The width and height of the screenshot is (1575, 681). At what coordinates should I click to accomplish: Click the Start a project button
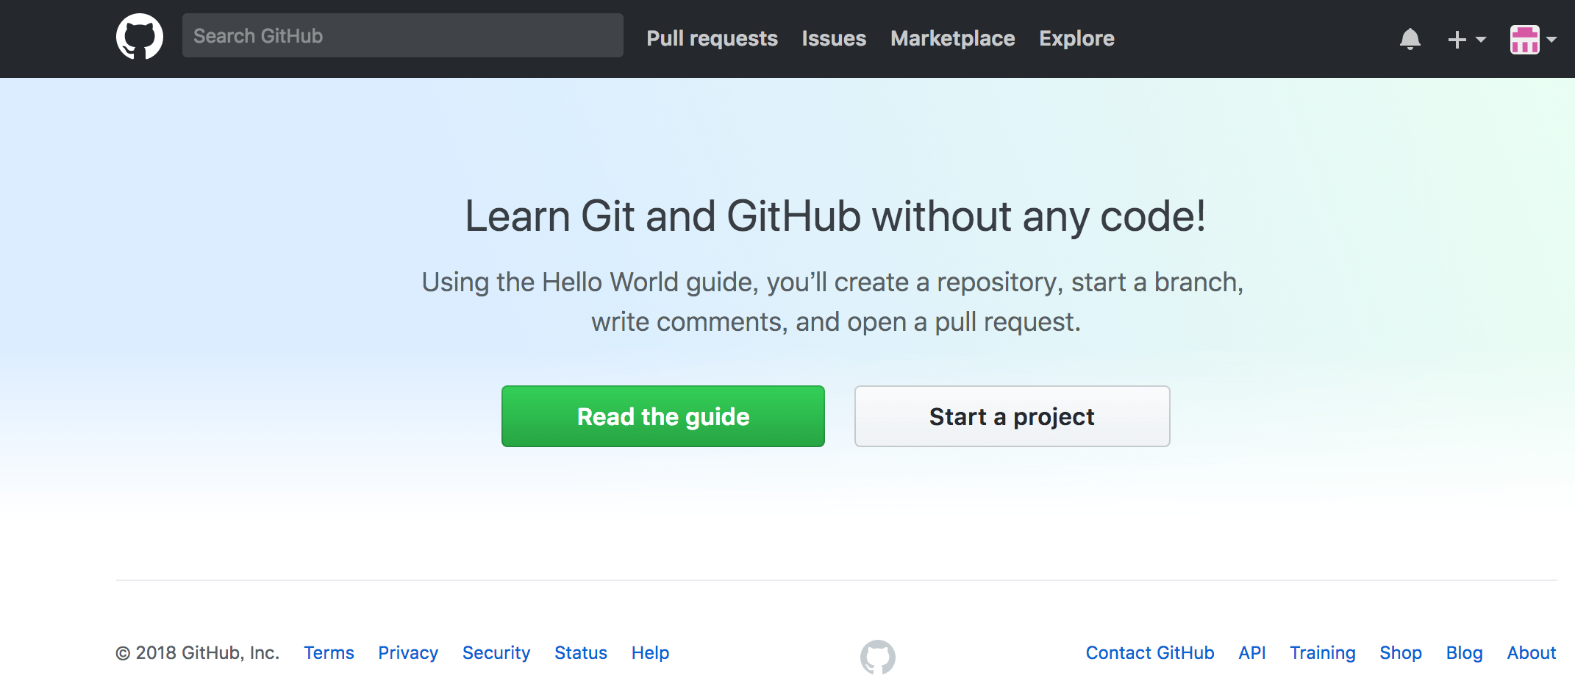[x=1011, y=416]
